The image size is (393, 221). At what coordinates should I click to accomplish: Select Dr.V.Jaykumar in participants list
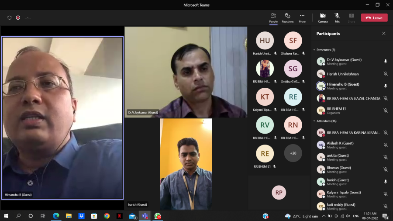(x=344, y=62)
